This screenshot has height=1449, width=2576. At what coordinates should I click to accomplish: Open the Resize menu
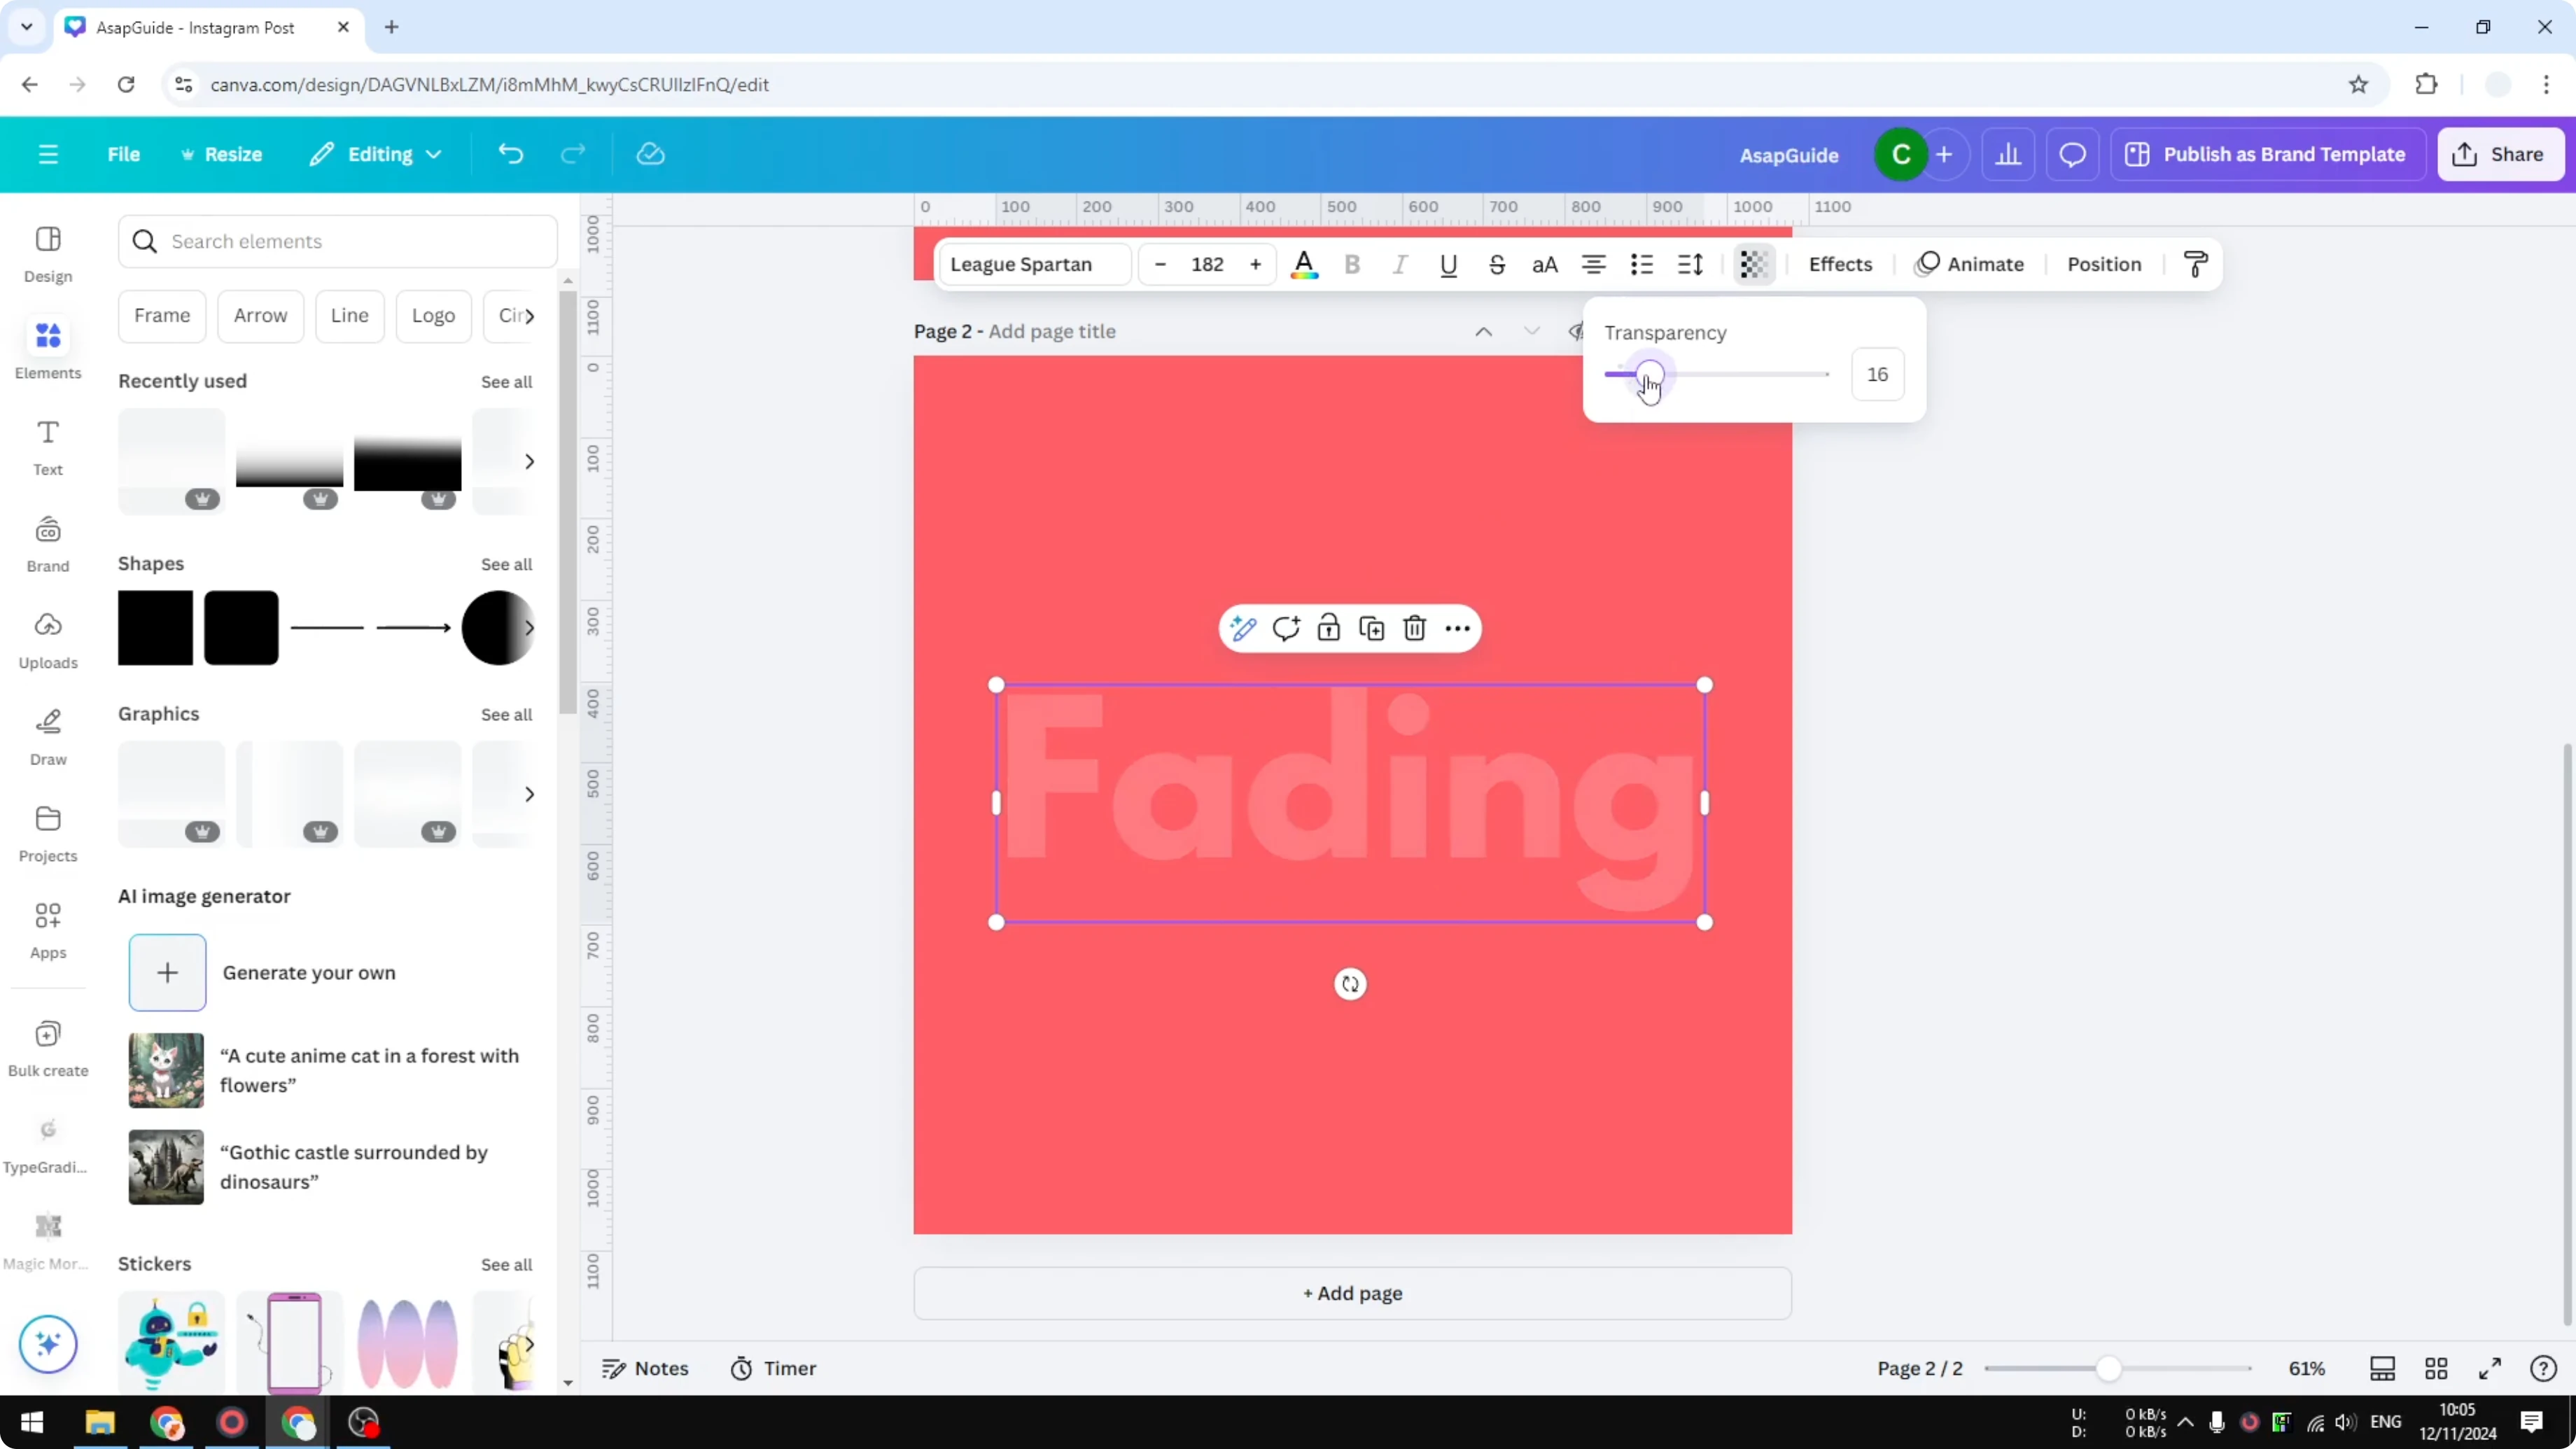click(x=222, y=154)
